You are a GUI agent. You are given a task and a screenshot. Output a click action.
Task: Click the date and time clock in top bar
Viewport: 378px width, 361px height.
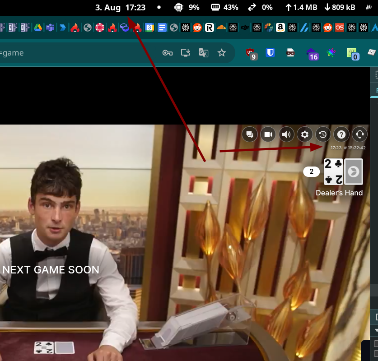tap(120, 7)
